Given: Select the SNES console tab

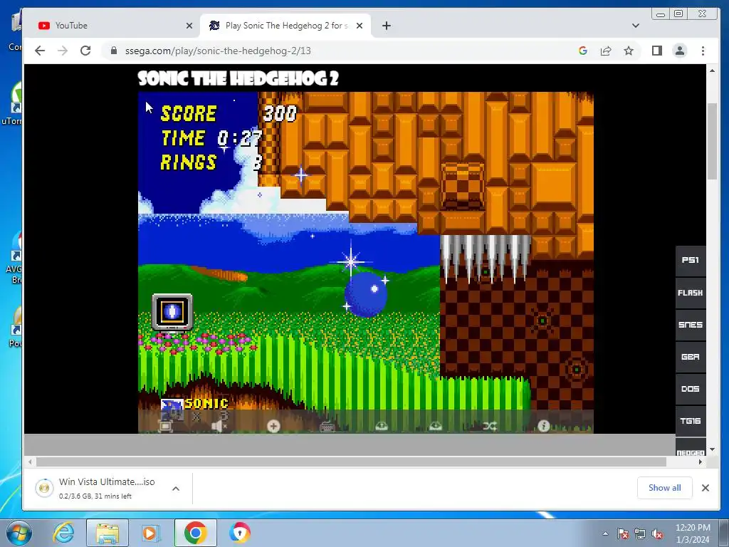Looking at the screenshot, I should [691, 325].
